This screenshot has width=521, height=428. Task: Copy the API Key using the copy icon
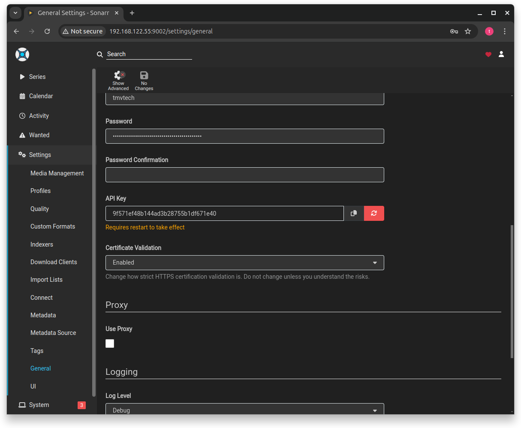353,213
